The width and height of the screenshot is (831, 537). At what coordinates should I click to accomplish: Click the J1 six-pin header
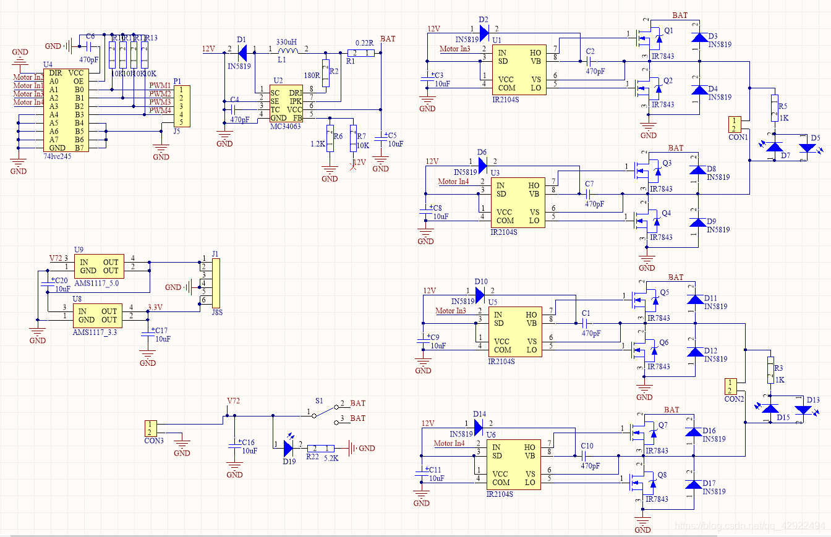216,283
